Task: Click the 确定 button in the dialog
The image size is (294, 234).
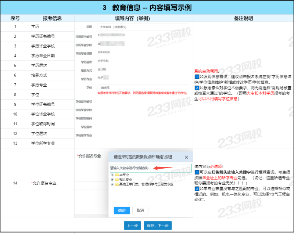Action: tap(122, 210)
